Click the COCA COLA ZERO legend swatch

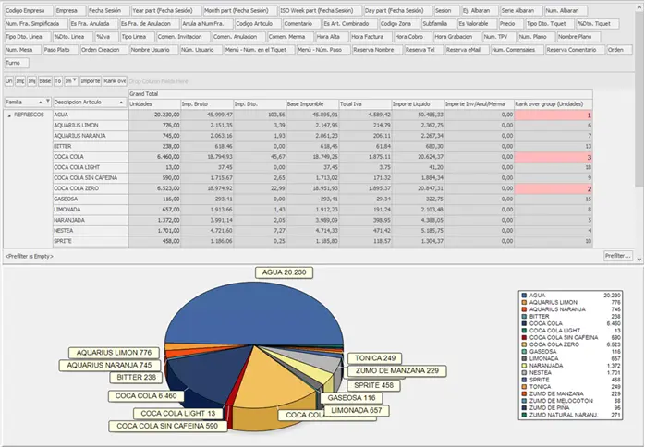click(524, 344)
